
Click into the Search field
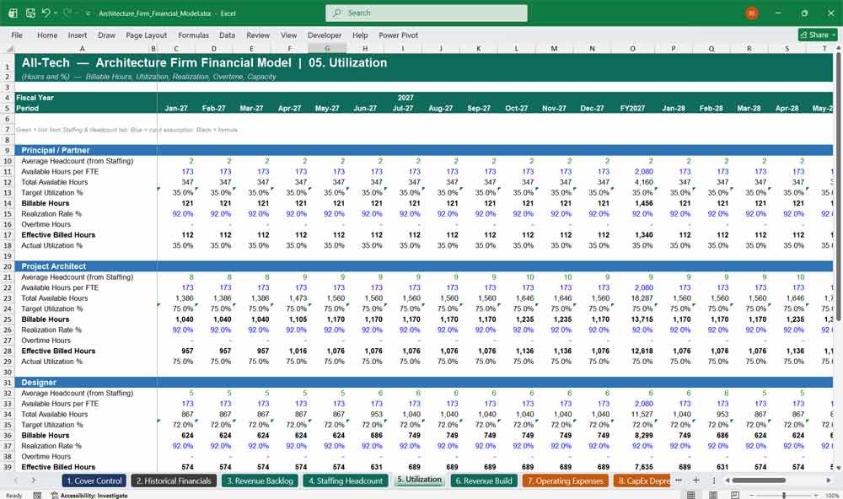pos(427,13)
